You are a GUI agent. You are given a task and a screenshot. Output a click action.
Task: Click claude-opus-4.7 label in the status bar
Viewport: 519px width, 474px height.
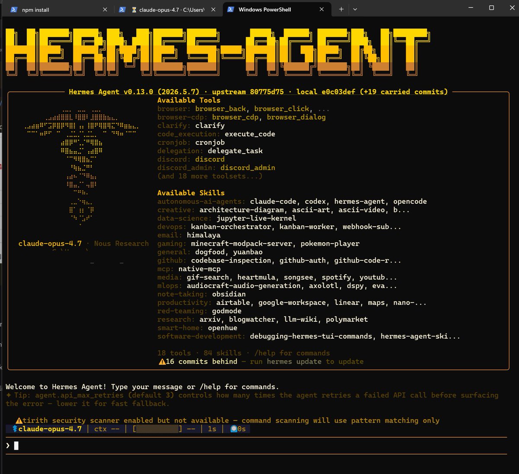(50, 429)
